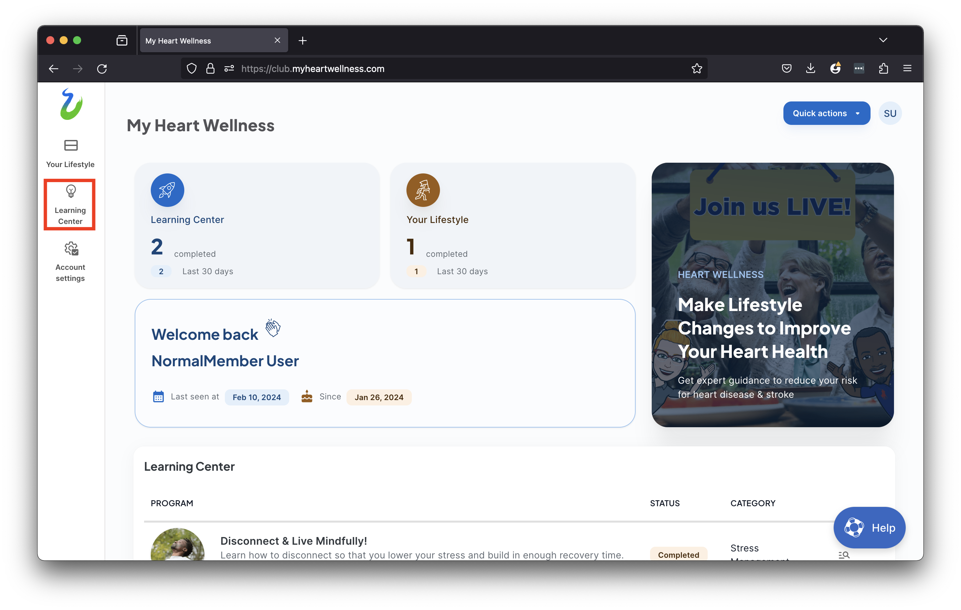The width and height of the screenshot is (961, 610).
Task: Bookmark page with the star icon
Action: pos(696,69)
